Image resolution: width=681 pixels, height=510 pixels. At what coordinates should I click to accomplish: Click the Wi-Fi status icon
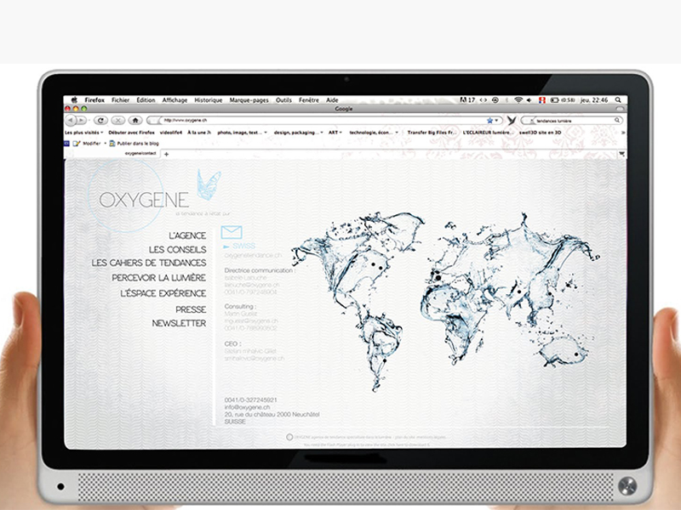pyautogui.click(x=518, y=99)
